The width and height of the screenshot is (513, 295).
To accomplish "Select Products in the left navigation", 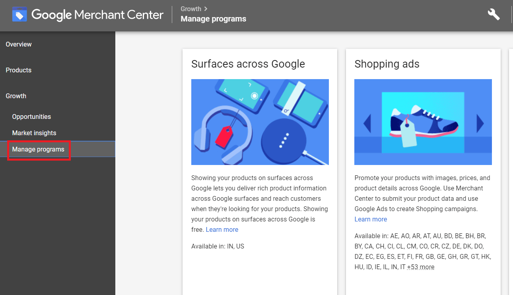I will point(19,70).
